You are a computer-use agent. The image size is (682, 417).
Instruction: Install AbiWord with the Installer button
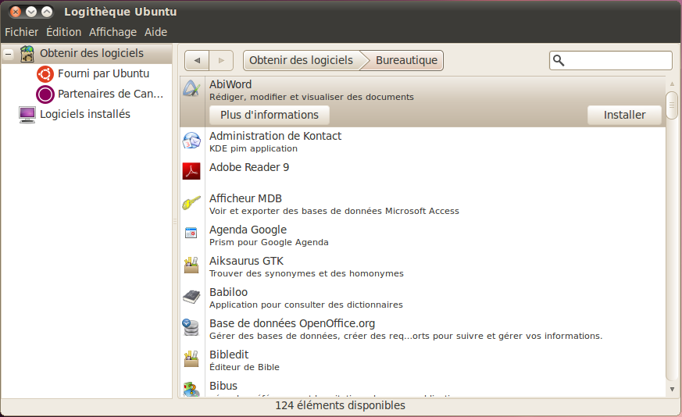tap(625, 115)
